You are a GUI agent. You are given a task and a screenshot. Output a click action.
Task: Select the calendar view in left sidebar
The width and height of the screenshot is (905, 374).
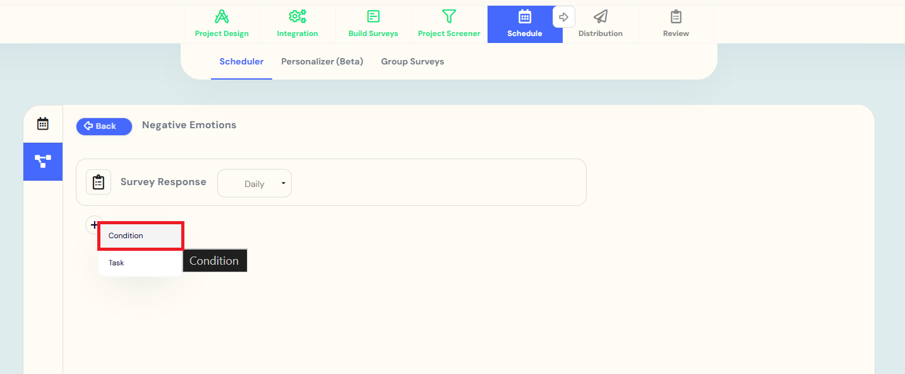point(43,124)
